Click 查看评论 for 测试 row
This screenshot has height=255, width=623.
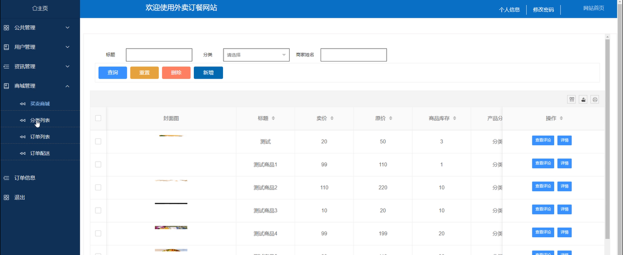pyautogui.click(x=543, y=140)
